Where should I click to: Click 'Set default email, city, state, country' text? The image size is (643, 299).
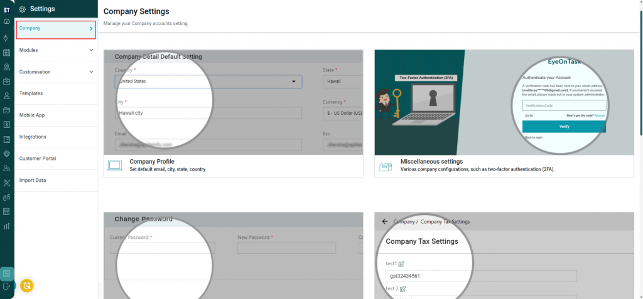[x=167, y=169]
